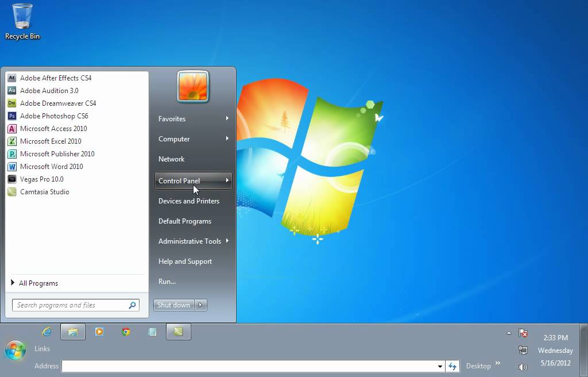This screenshot has width=588, height=377.
Task: Click the notepad icon on the taskbar
Action: (x=152, y=332)
